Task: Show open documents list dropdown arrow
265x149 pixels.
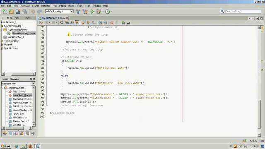Action: click(257, 18)
